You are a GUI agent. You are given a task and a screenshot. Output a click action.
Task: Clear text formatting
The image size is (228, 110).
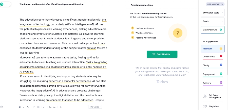(x=61, y=107)
